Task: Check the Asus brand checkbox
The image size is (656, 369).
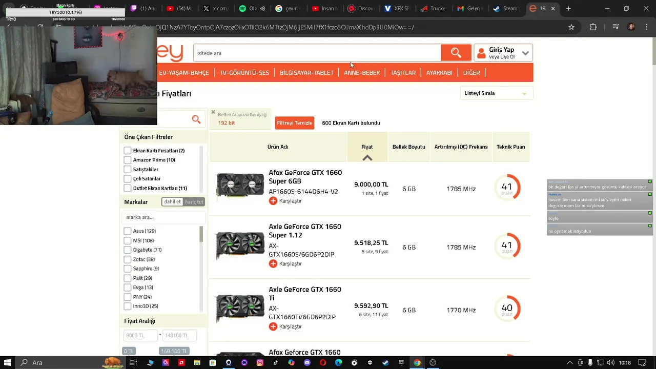Action: (128, 231)
